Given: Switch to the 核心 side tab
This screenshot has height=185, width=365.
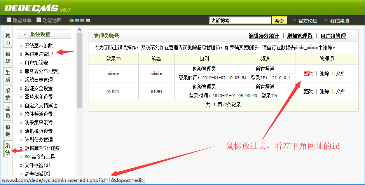Looking at the screenshot, I should tap(8, 39).
